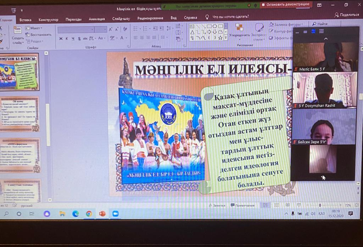363x247 pixels.
Task: Toggle italic (К) formatting
Action: [67, 38]
